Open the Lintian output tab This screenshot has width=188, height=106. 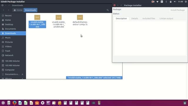pos(166,19)
